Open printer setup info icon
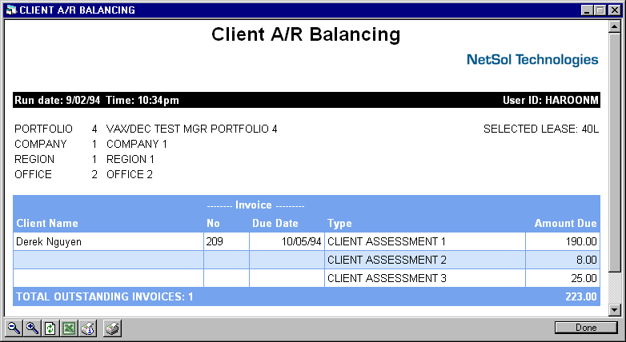 [87, 328]
